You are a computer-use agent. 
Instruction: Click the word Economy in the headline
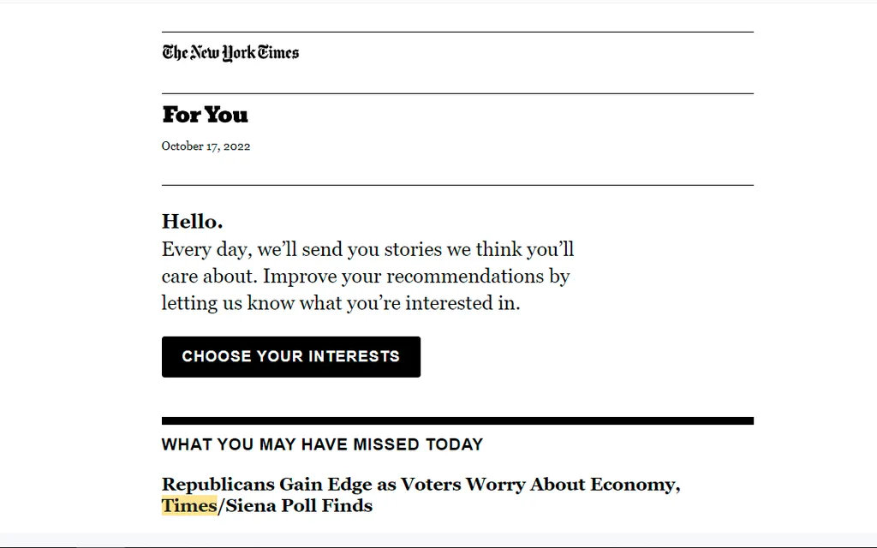(x=633, y=485)
